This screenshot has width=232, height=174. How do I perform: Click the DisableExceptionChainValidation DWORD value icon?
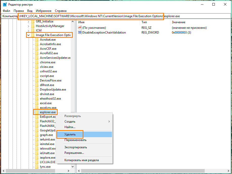pyautogui.click(x=80, y=33)
